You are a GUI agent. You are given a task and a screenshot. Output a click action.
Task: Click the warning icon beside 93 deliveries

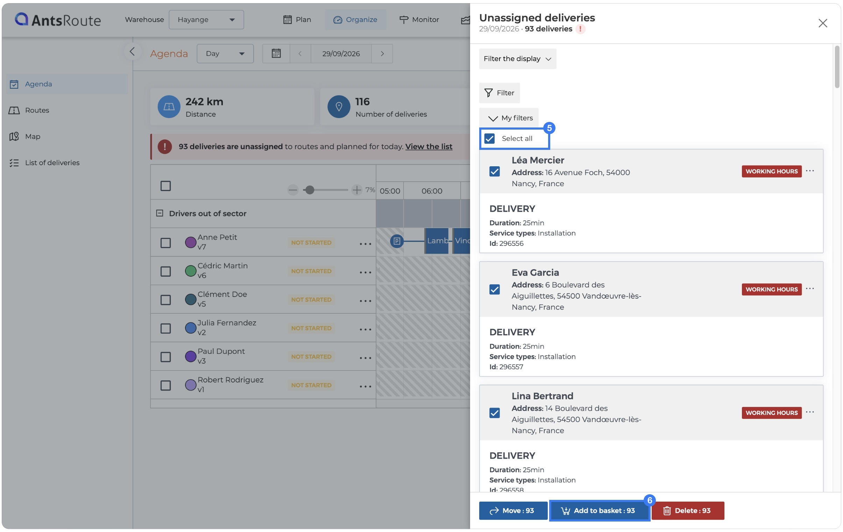coord(580,29)
